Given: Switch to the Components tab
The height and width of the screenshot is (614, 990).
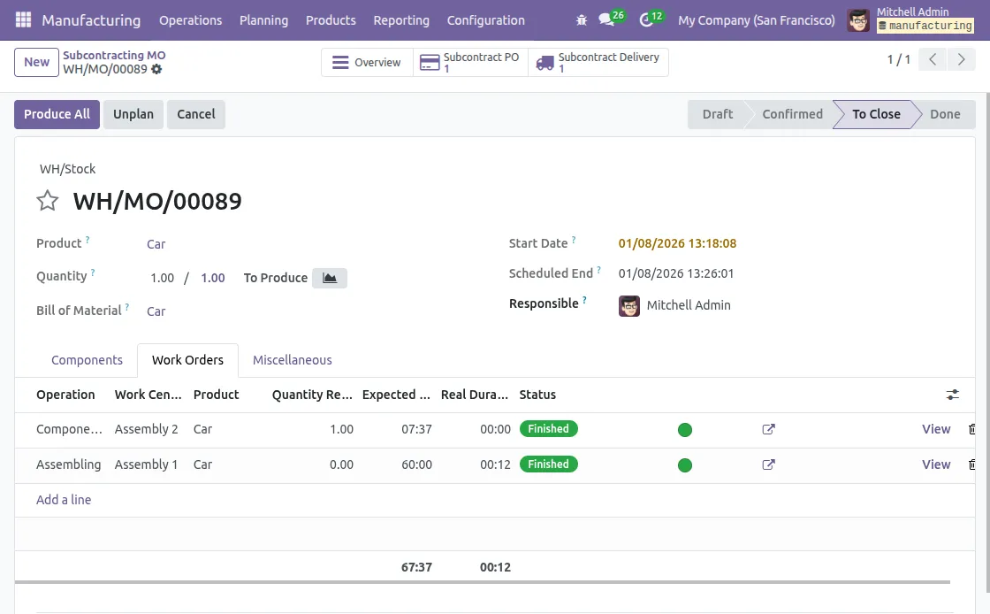Looking at the screenshot, I should (87, 360).
